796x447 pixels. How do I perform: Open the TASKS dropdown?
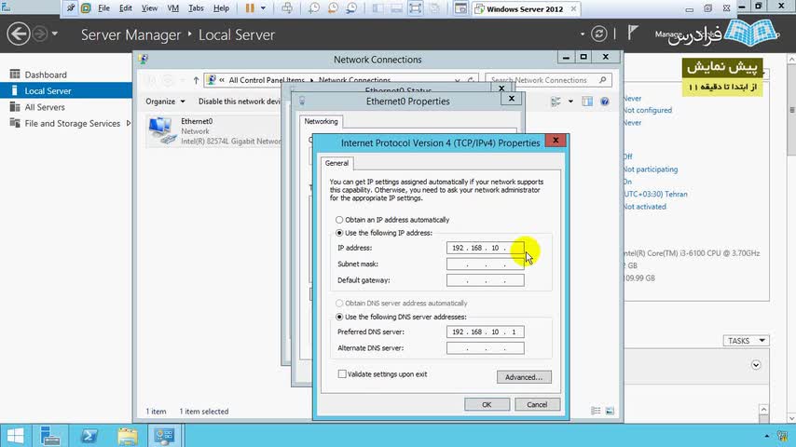(747, 341)
